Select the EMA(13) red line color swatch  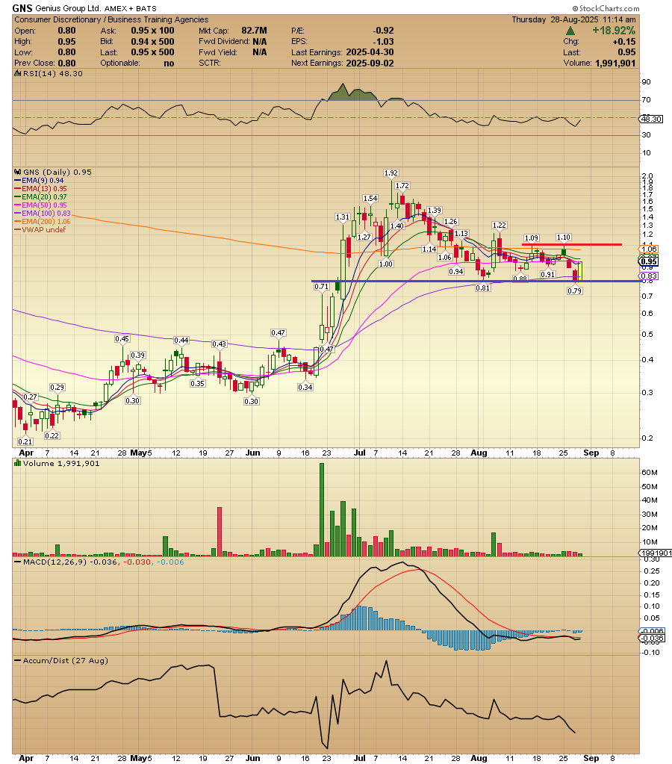18,187
